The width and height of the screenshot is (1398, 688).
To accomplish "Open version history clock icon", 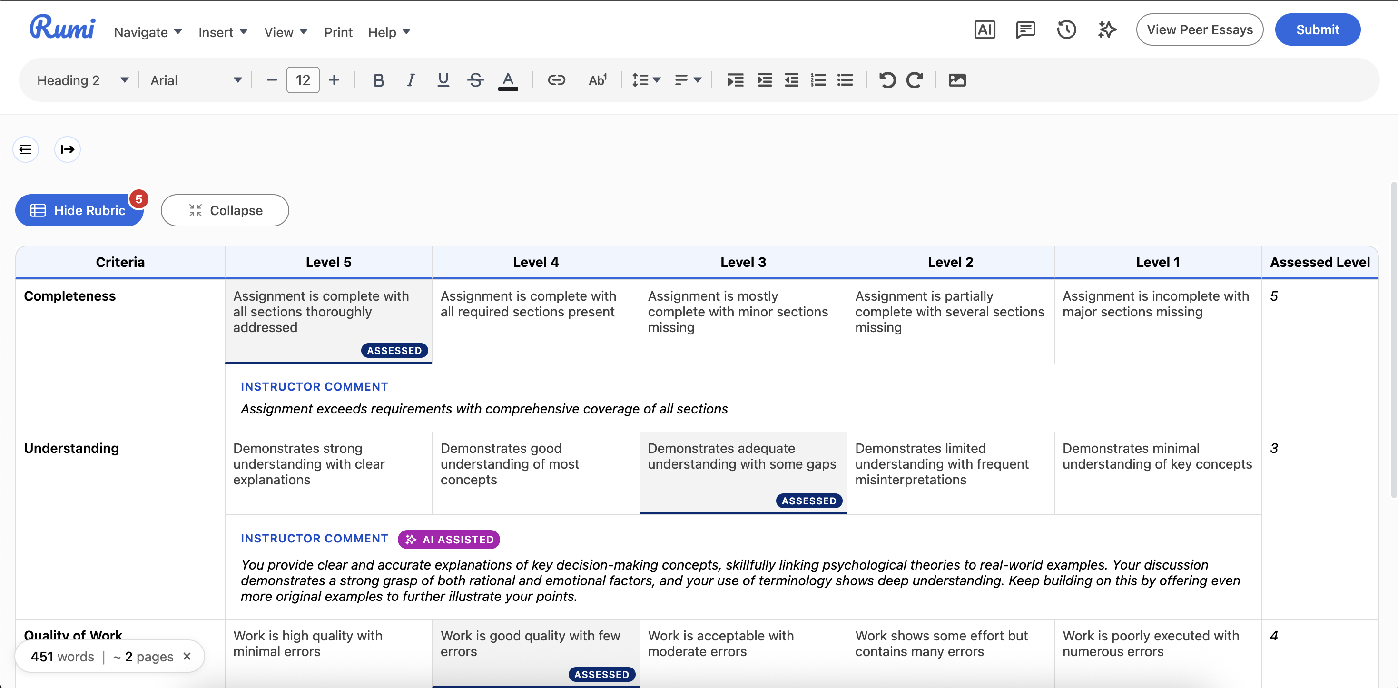I will (1066, 30).
